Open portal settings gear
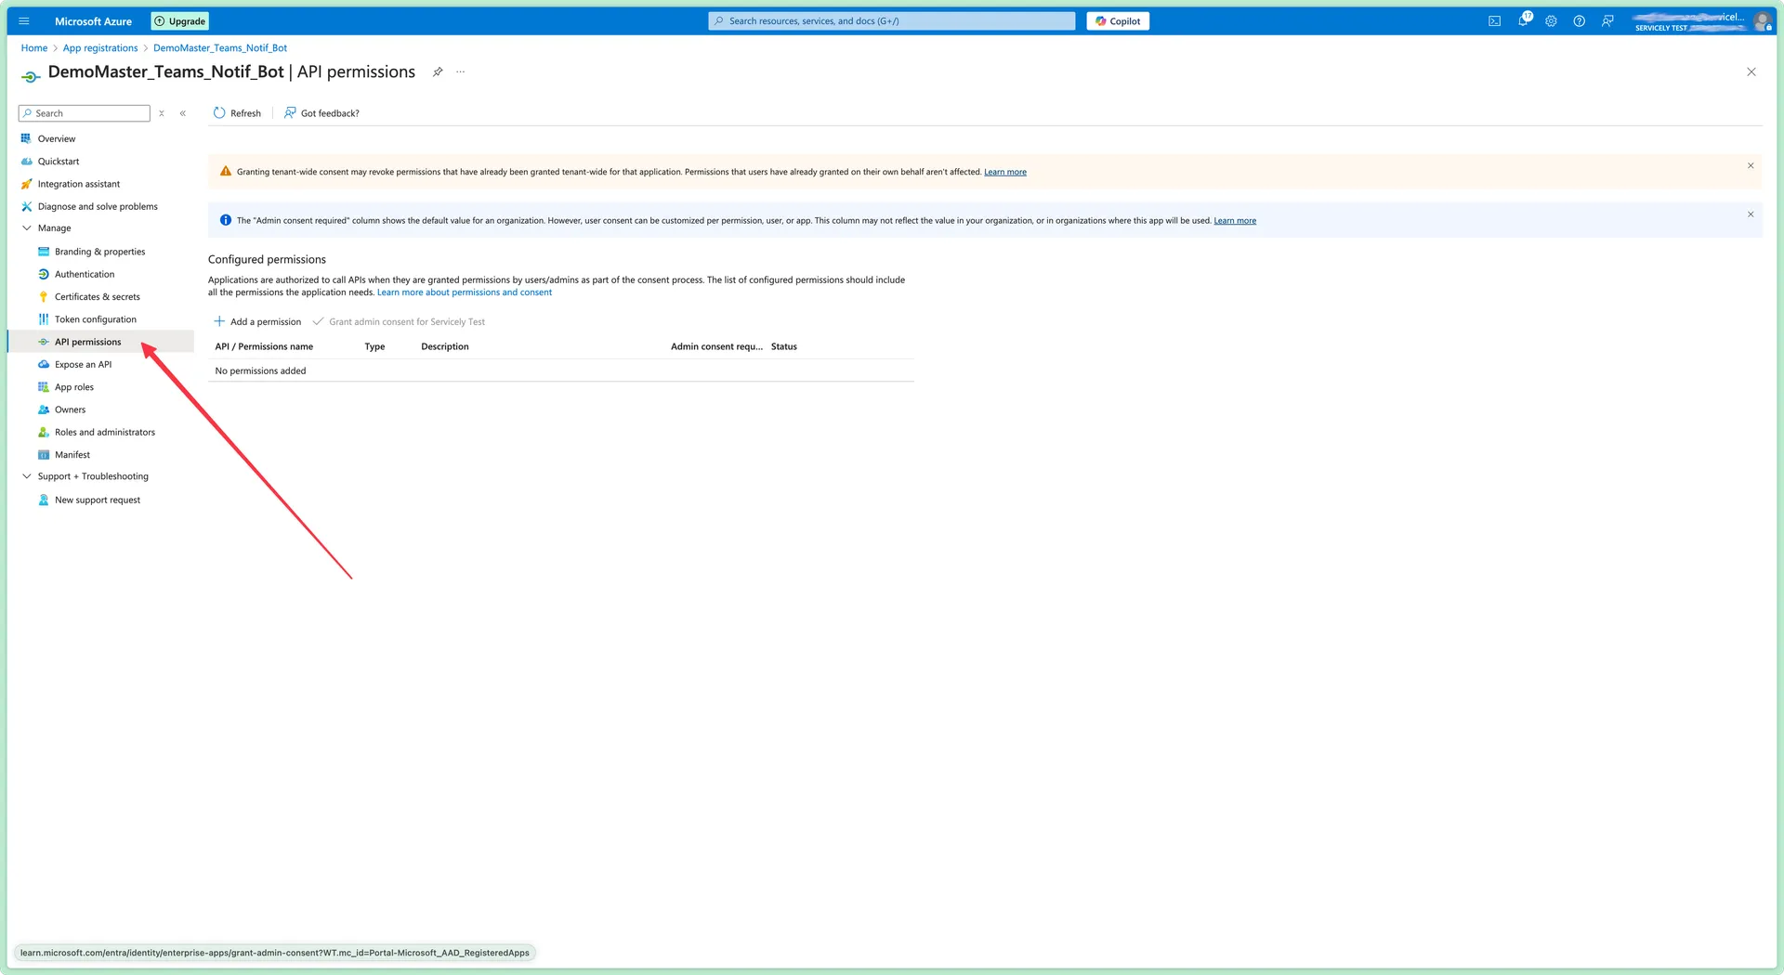This screenshot has height=975, width=1784. (1551, 21)
